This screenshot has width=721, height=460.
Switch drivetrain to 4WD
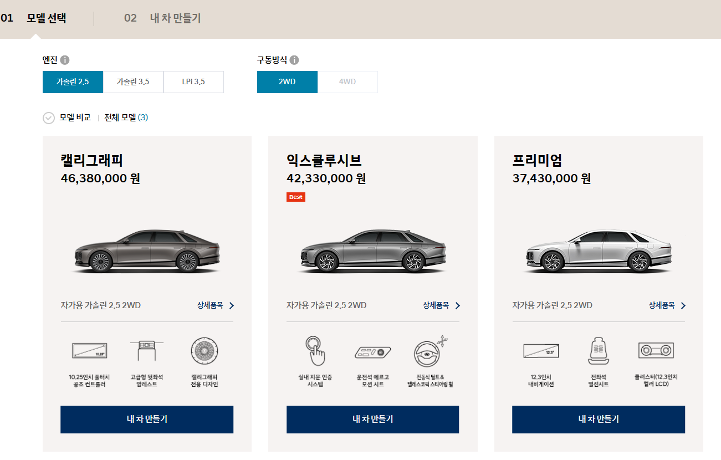coord(347,81)
